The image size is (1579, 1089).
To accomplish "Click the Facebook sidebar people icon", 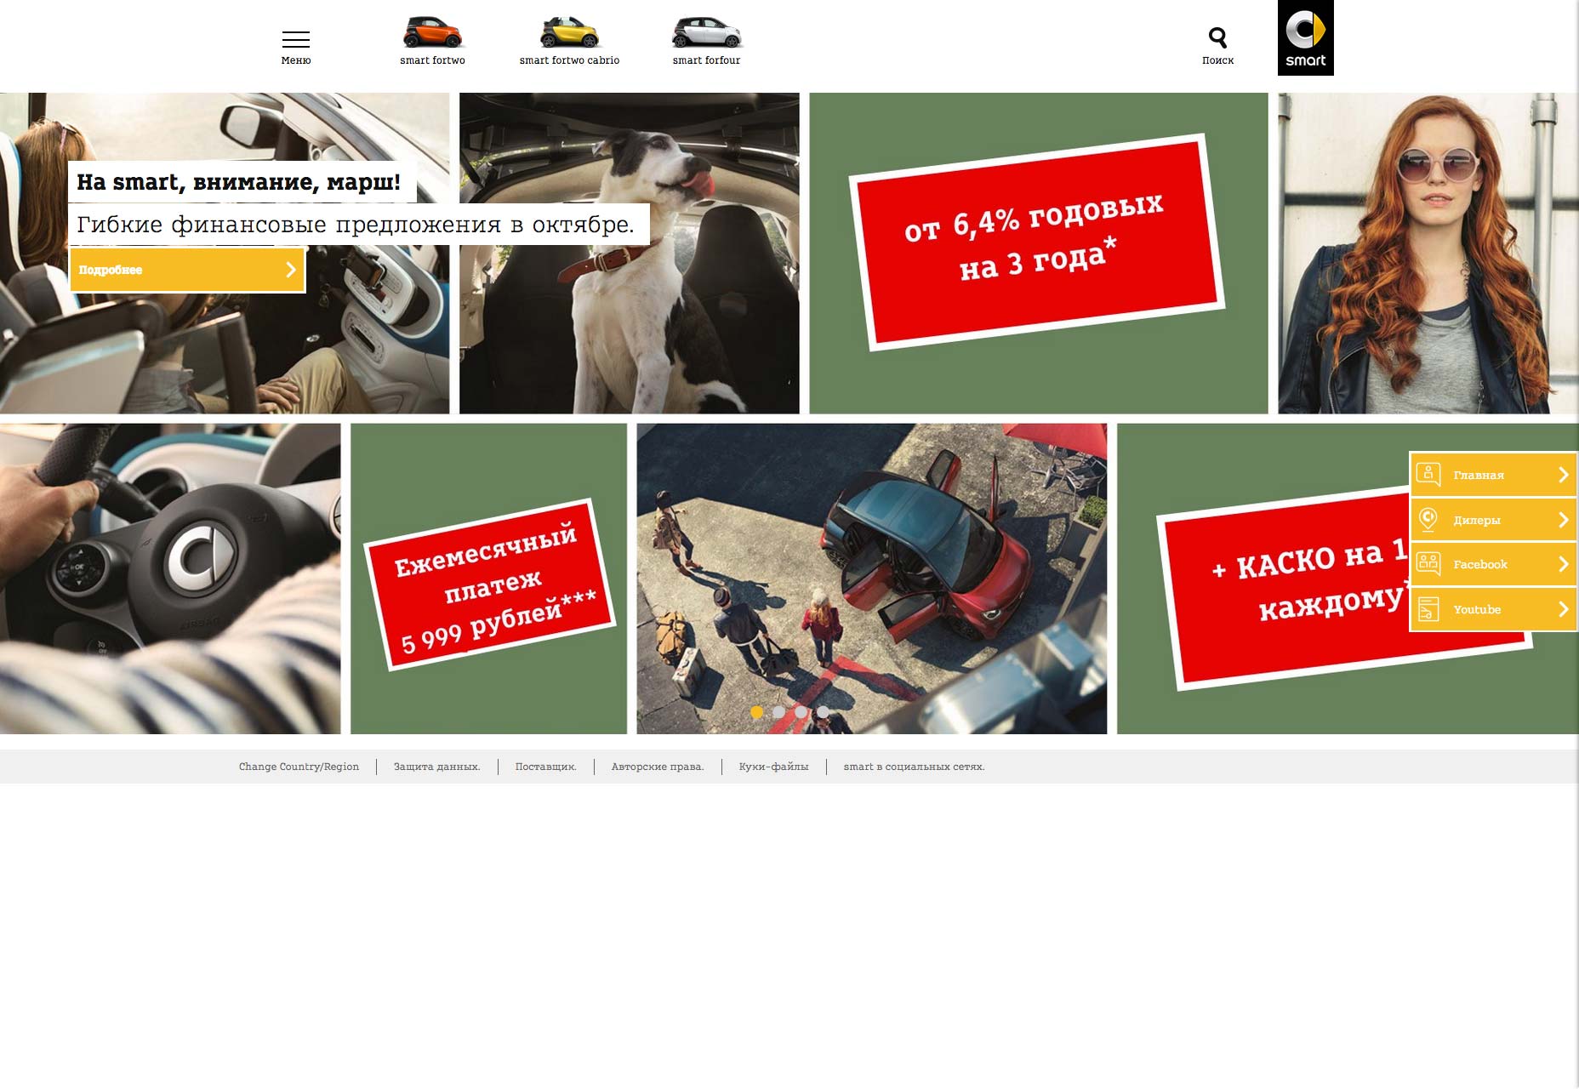I will (1428, 563).
